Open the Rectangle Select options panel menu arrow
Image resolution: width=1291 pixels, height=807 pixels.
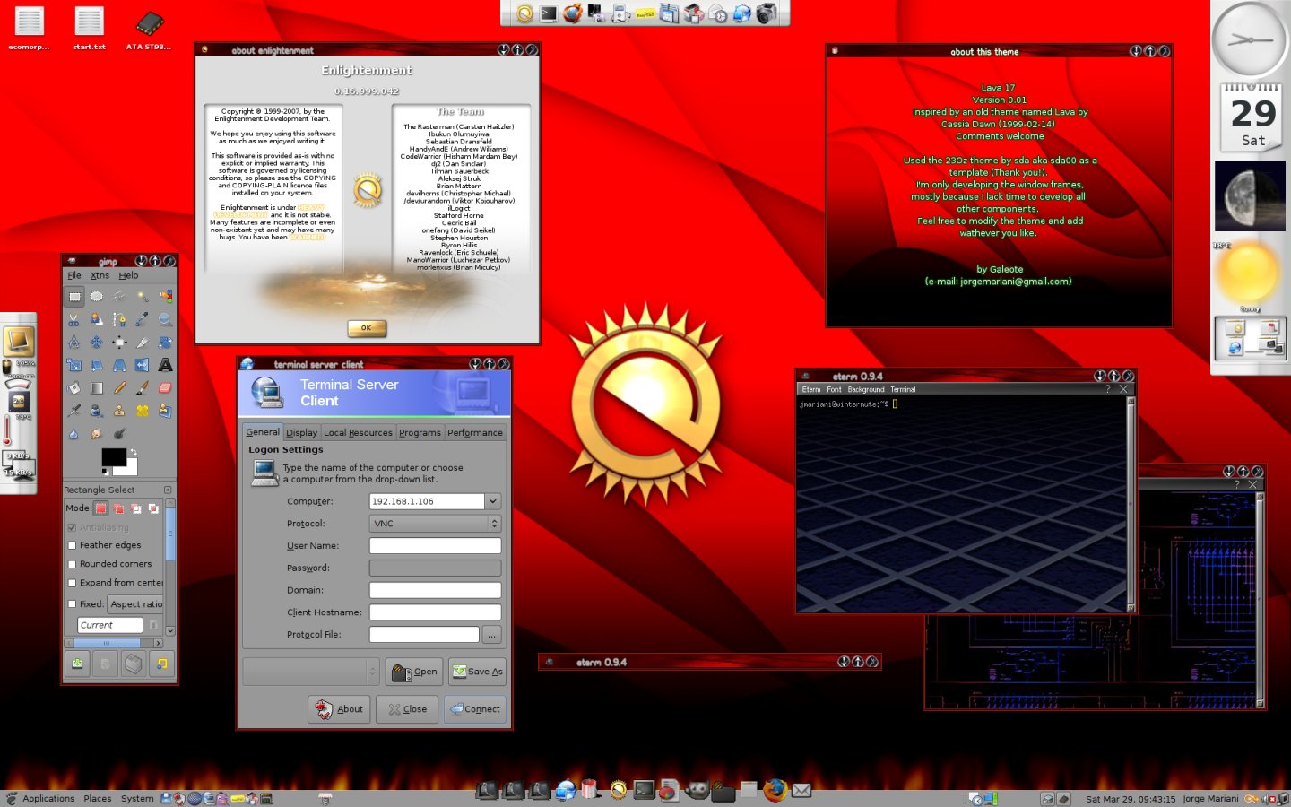click(168, 490)
